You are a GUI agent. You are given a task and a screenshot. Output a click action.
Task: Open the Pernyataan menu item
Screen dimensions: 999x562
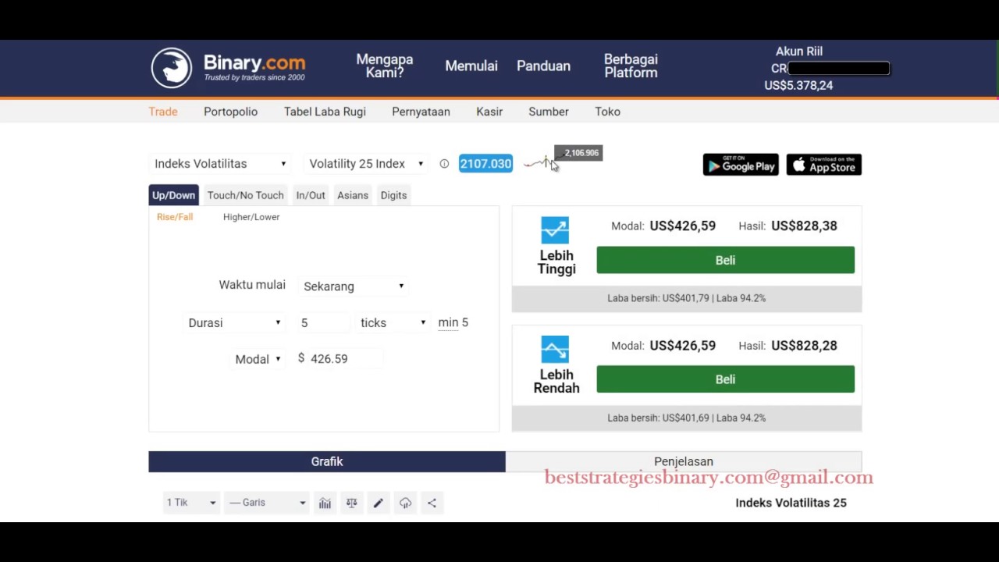tap(421, 112)
